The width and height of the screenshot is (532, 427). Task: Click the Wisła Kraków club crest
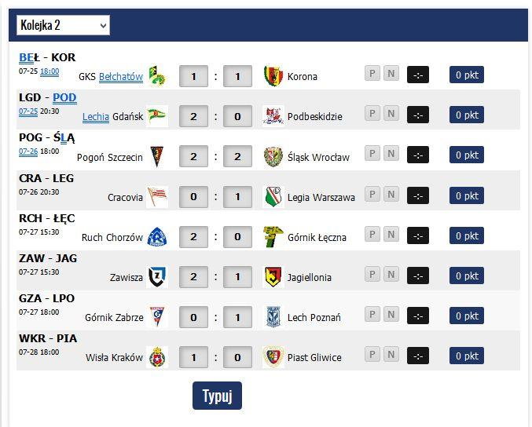(157, 357)
